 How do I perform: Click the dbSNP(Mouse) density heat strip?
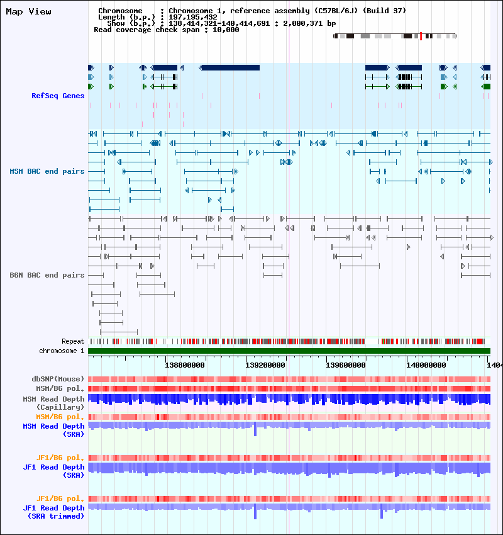coord(289,379)
